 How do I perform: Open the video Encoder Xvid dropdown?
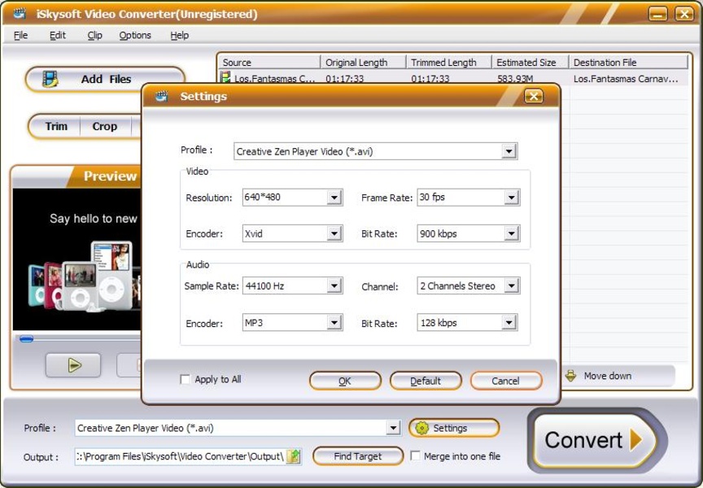(x=334, y=233)
